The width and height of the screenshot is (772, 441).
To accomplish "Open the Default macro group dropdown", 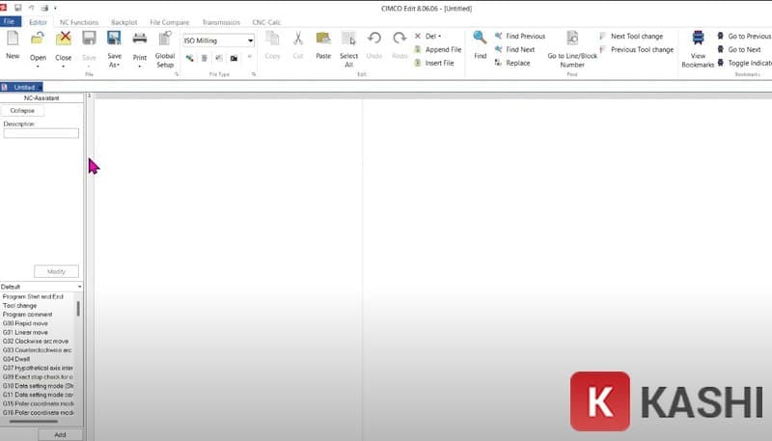I will click(x=79, y=287).
